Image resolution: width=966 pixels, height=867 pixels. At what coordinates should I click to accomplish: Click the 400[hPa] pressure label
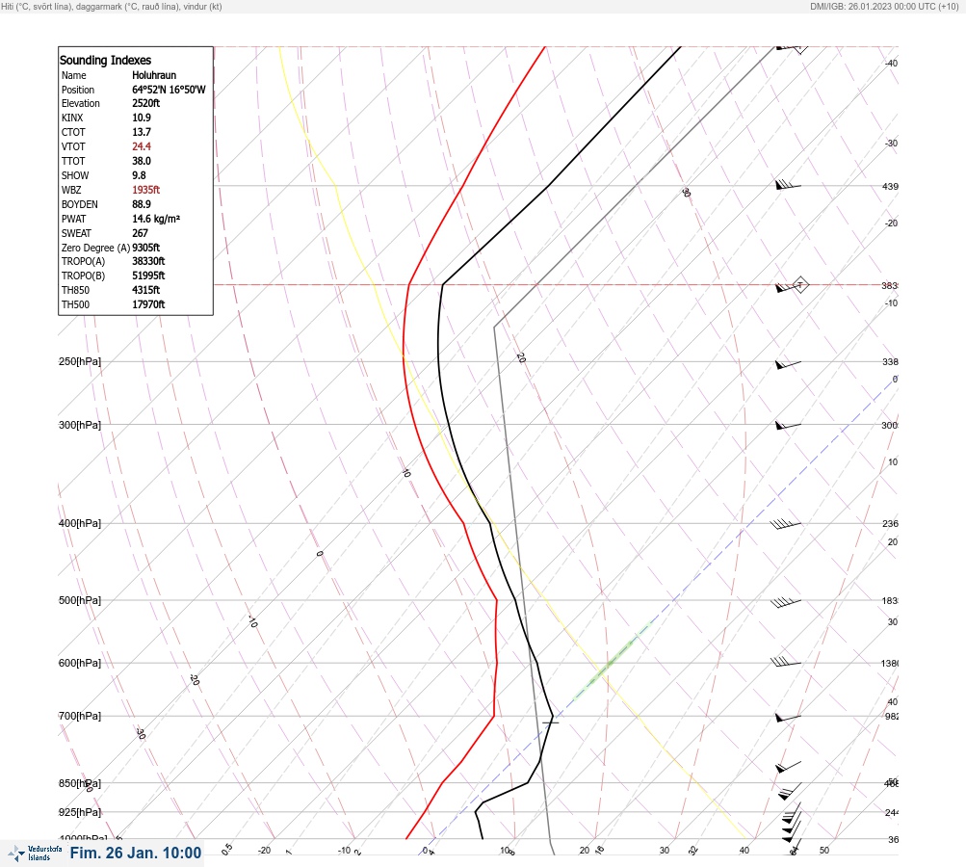click(x=80, y=523)
